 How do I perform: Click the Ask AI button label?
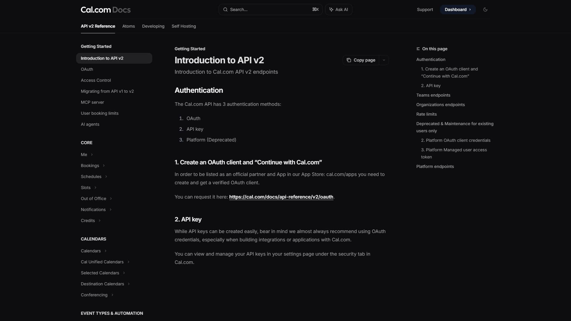click(x=341, y=10)
